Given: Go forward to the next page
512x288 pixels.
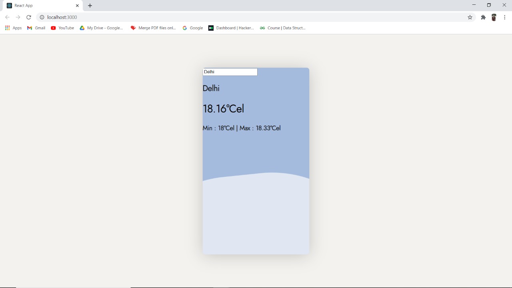Looking at the screenshot, I should [x=18, y=17].
